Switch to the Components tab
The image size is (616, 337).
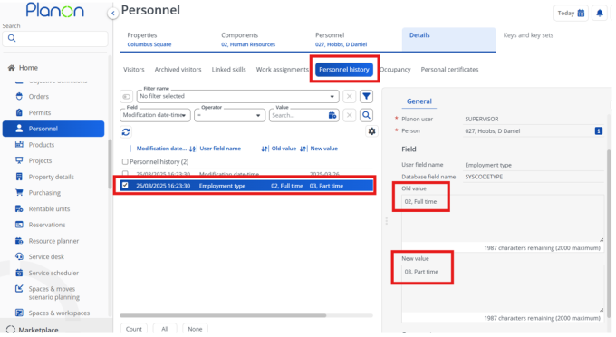coord(248,39)
